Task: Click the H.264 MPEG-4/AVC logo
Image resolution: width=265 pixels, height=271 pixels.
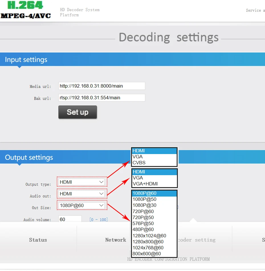Action: (26, 10)
